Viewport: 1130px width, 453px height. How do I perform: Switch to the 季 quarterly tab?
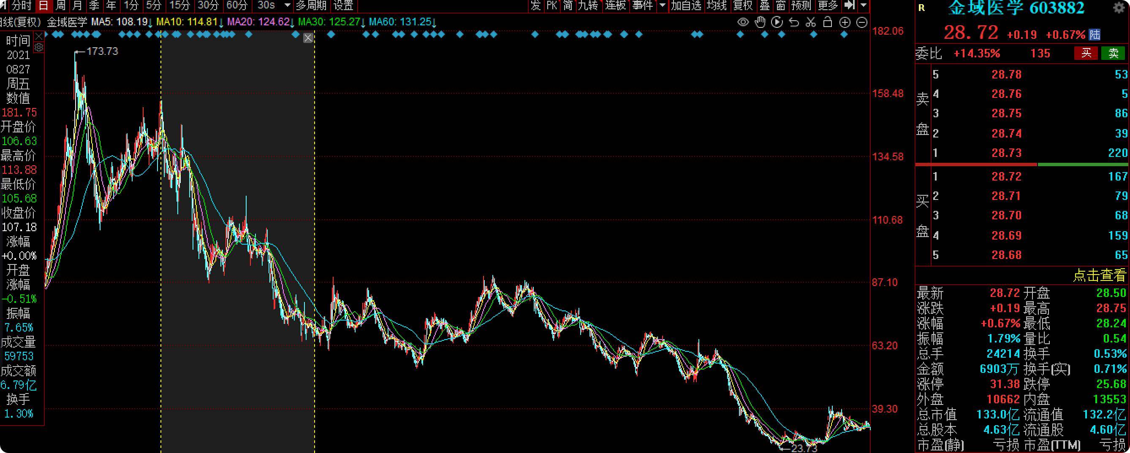click(94, 6)
